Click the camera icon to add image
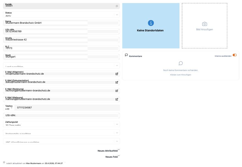The height and width of the screenshot is (167, 242). tap(204, 24)
